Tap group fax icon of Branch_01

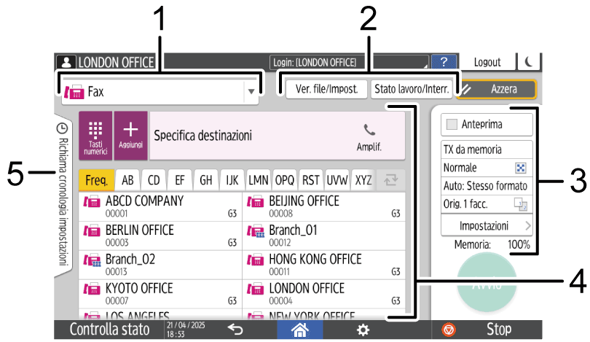point(256,231)
